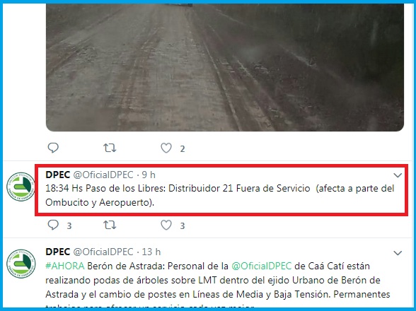Like the Distribuidor 21 tweet

(166, 225)
